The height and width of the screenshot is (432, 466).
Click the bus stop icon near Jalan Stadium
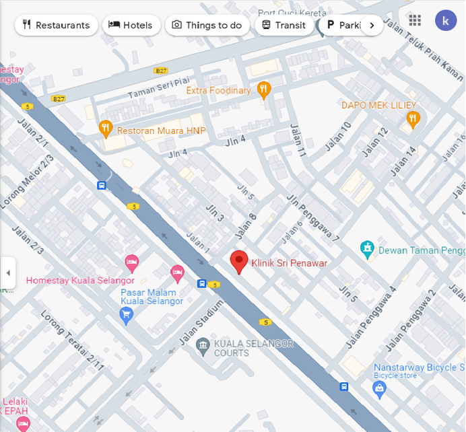pyautogui.click(x=202, y=283)
